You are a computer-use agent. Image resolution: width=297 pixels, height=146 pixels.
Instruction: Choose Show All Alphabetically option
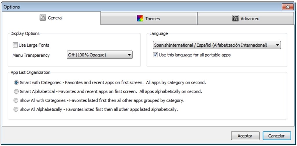point(16,109)
